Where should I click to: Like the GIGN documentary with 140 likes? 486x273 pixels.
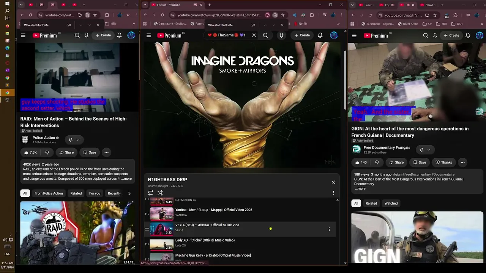click(361, 162)
